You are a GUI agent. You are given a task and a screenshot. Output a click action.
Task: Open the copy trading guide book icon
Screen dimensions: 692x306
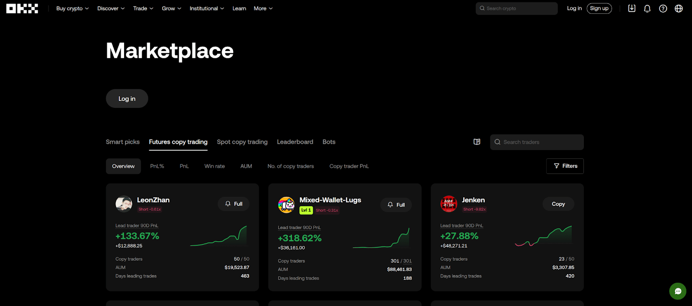(x=477, y=142)
